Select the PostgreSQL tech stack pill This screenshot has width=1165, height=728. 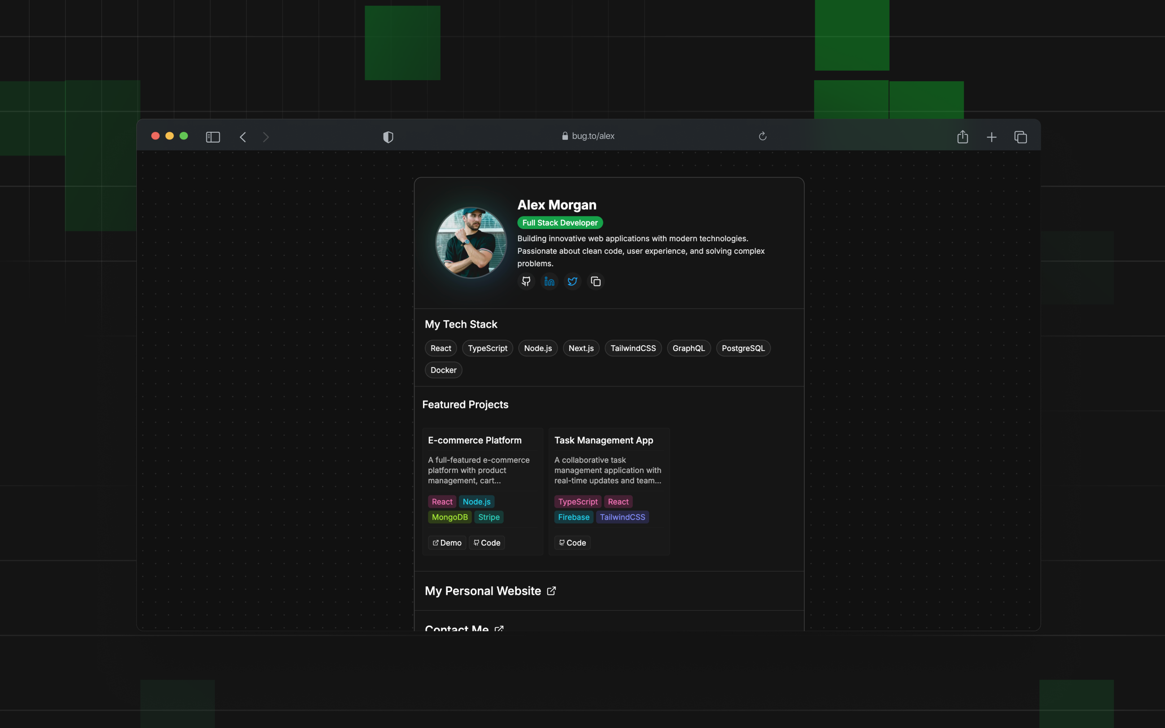coord(743,348)
